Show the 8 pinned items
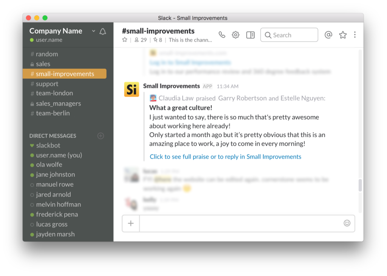 158,40
